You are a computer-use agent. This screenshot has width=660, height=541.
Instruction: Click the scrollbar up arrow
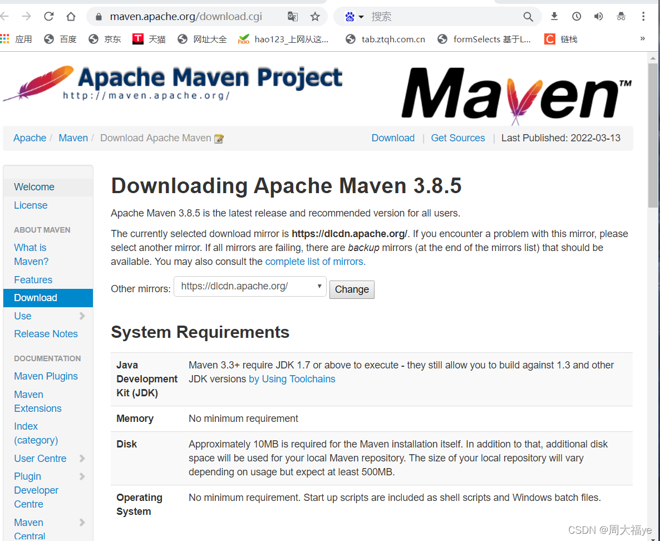tap(653, 58)
